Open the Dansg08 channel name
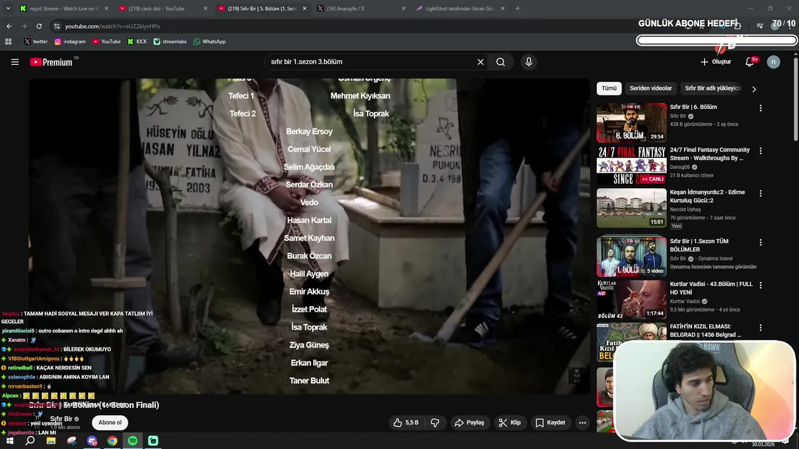This screenshot has width=799, height=449. 680,167
